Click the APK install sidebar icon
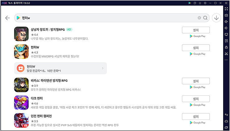 click(x=226, y=41)
